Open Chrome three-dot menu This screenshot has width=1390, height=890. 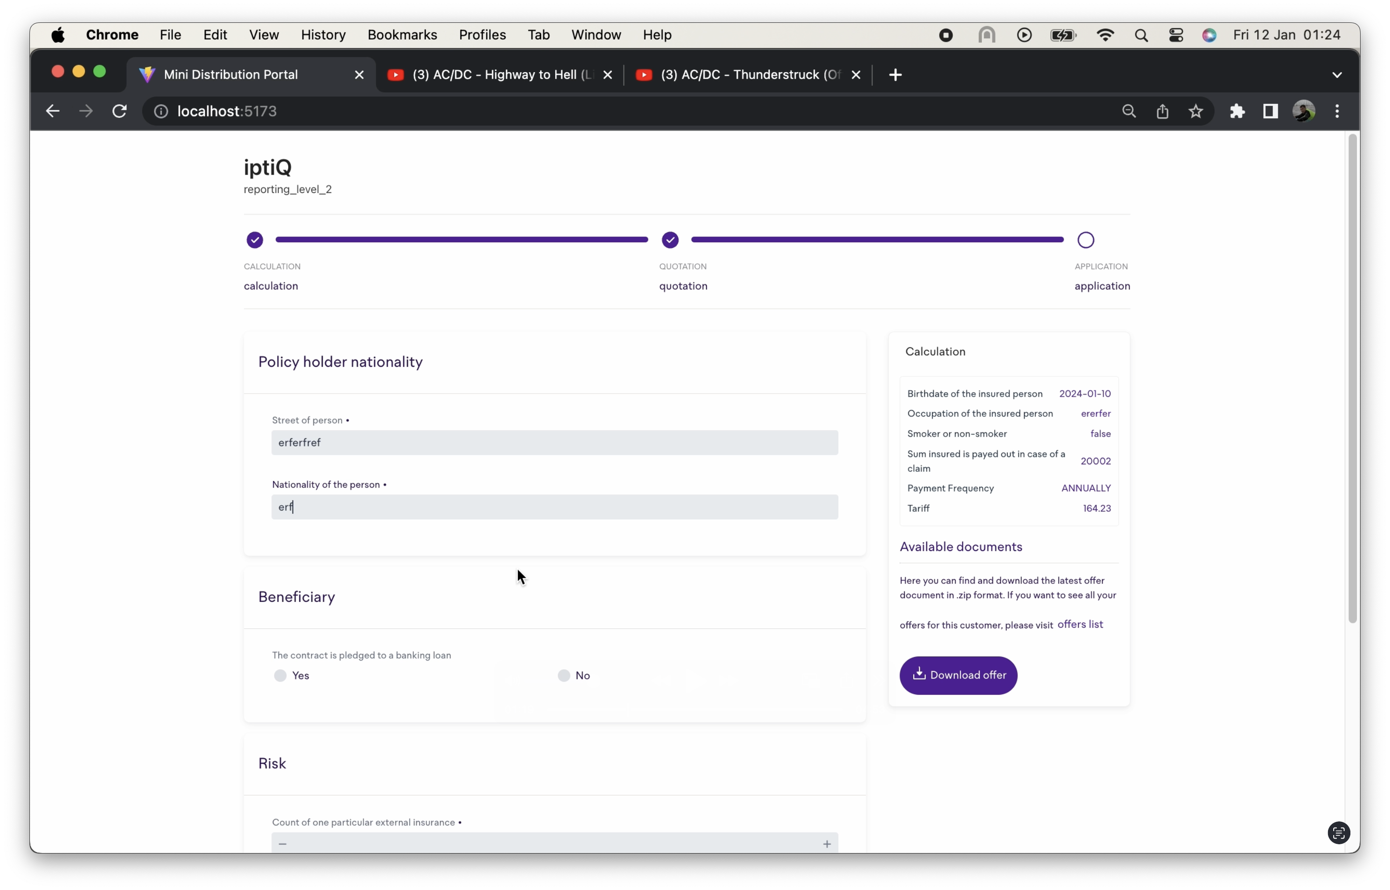coord(1337,111)
